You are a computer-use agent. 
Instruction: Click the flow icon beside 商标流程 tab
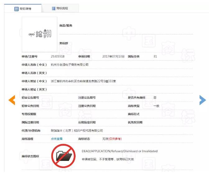pos(53,8)
